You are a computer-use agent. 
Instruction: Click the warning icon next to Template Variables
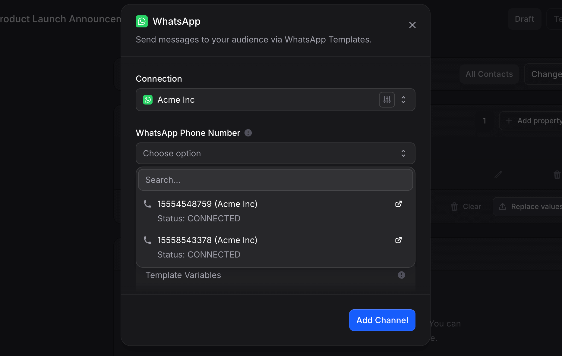click(x=401, y=275)
